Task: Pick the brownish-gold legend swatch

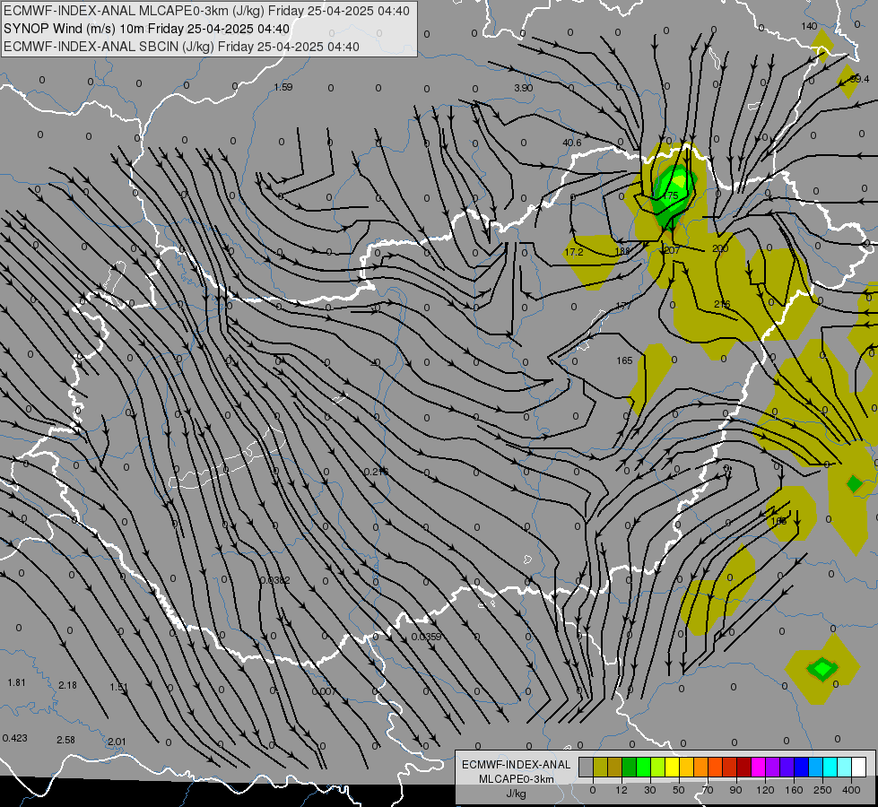Action: [x=615, y=767]
